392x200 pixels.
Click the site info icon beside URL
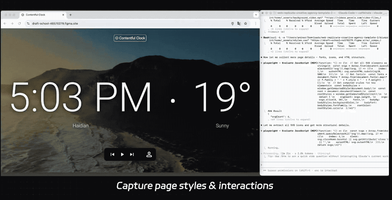pos(28,23)
